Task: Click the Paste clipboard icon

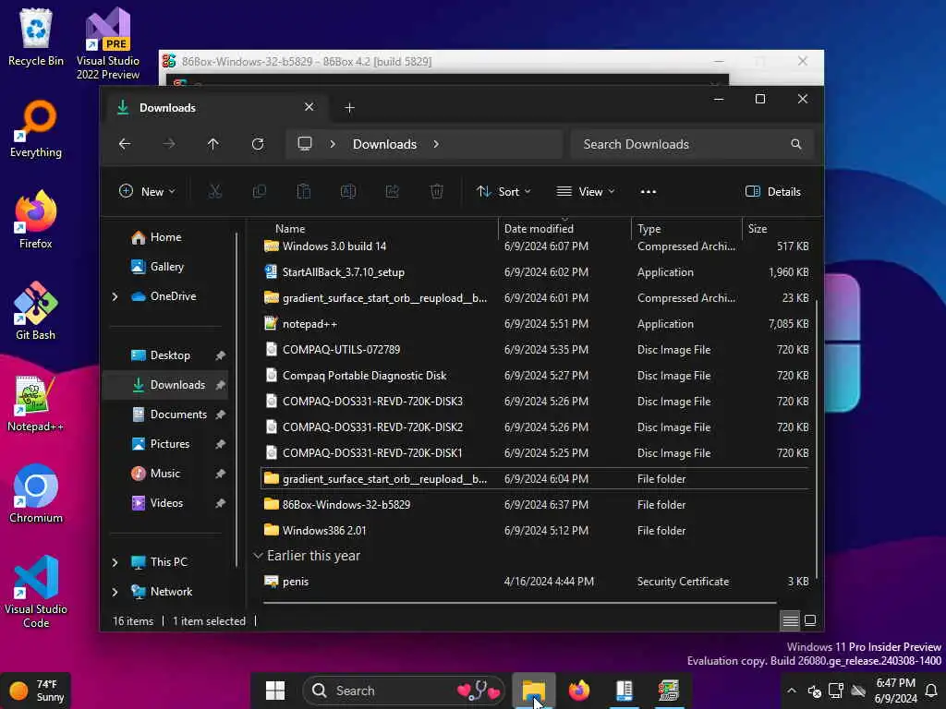Action: click(303, 192)
